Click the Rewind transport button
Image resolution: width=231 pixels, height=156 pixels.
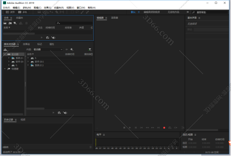pos(147,128)
